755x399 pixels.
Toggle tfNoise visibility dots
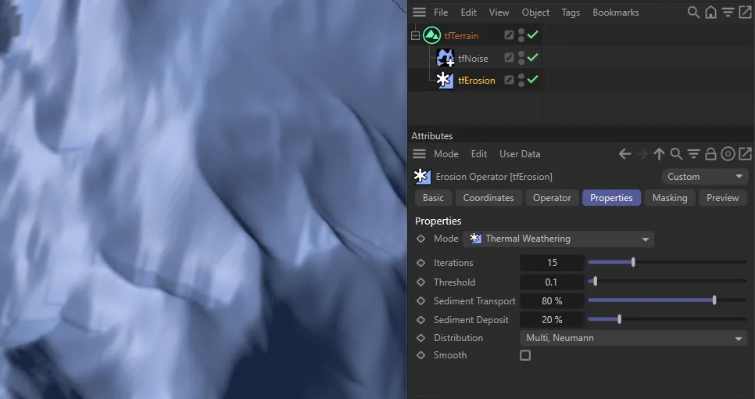(521, 58)
